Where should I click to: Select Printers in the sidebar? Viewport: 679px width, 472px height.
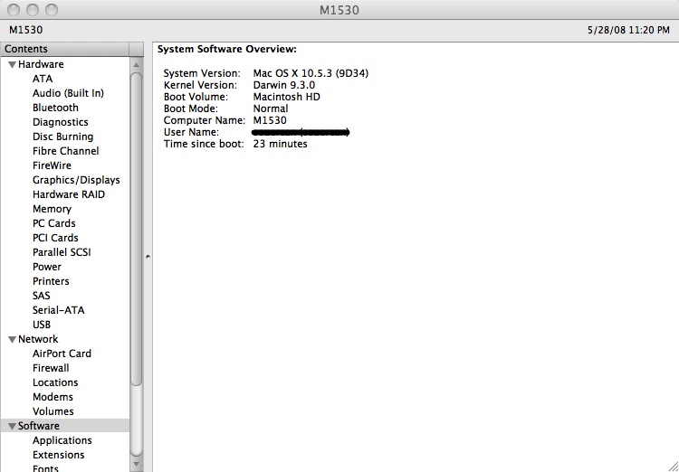51,281
